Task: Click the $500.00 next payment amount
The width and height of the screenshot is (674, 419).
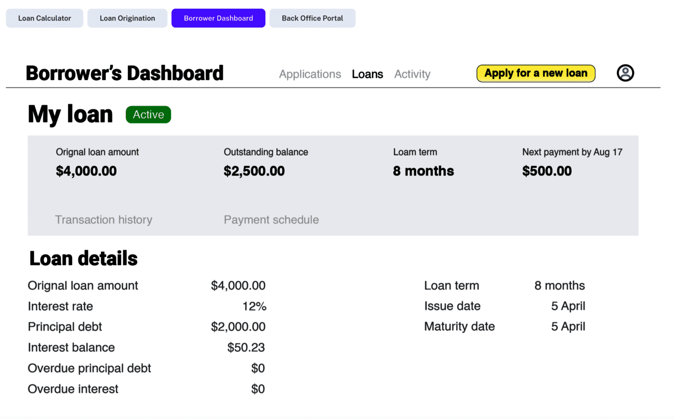Action: click(547, 171)
